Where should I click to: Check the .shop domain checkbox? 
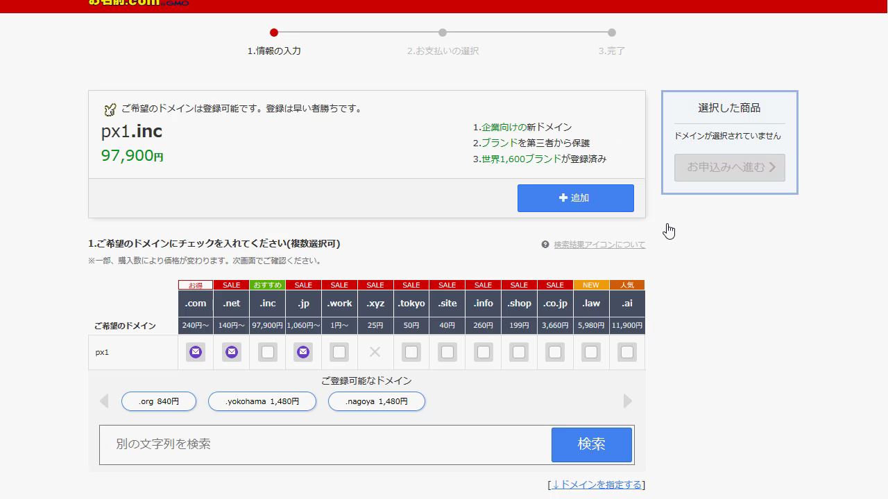coord(519,352)
